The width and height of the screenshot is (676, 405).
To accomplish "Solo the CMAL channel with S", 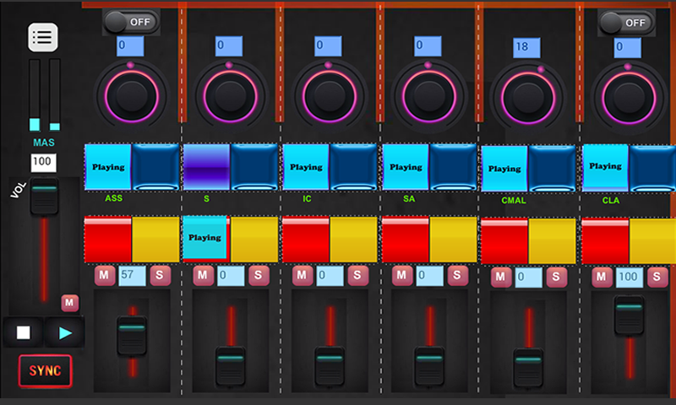I will (557, 278).
